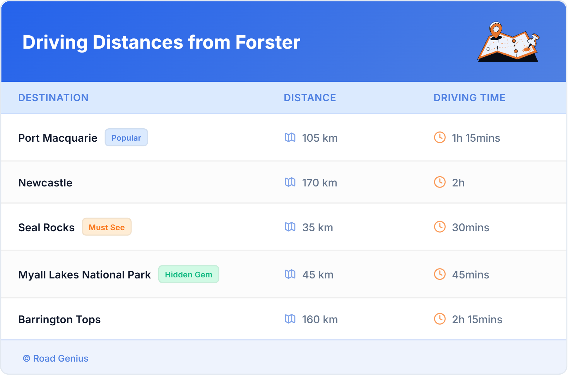Click the 45mins driving time
This screenshot has width=568, height=375.
[x=471, y=275]
